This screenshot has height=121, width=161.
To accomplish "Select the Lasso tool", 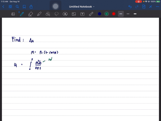I will coord(56,14).
